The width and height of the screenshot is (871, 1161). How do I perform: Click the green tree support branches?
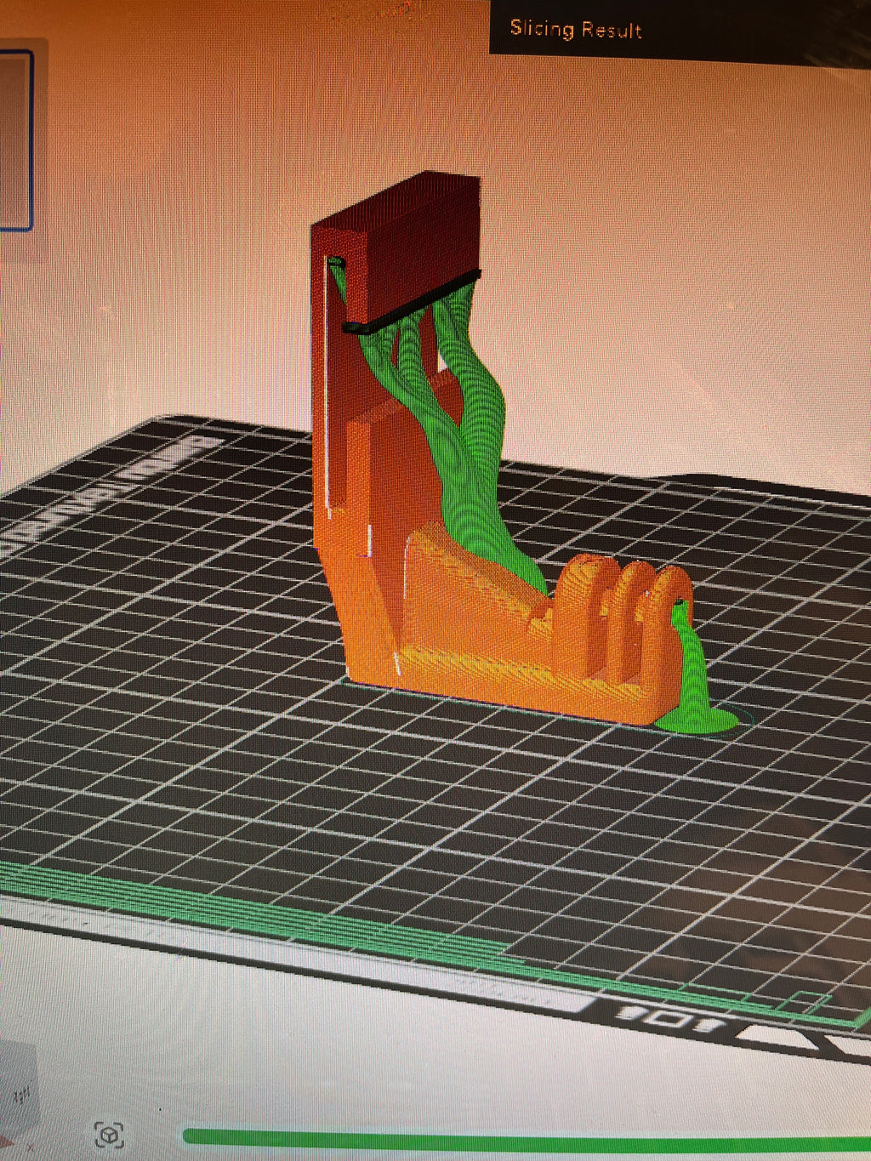[x=459, y=408]
